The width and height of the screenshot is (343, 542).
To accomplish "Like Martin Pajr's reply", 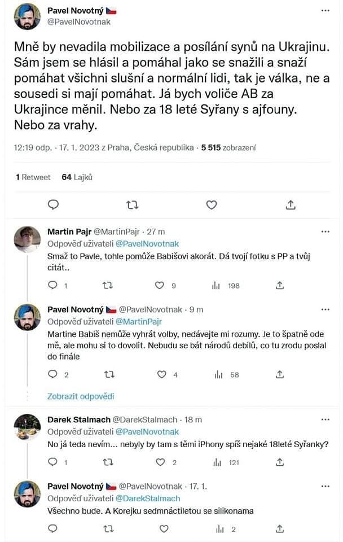I will pos(160,286).
